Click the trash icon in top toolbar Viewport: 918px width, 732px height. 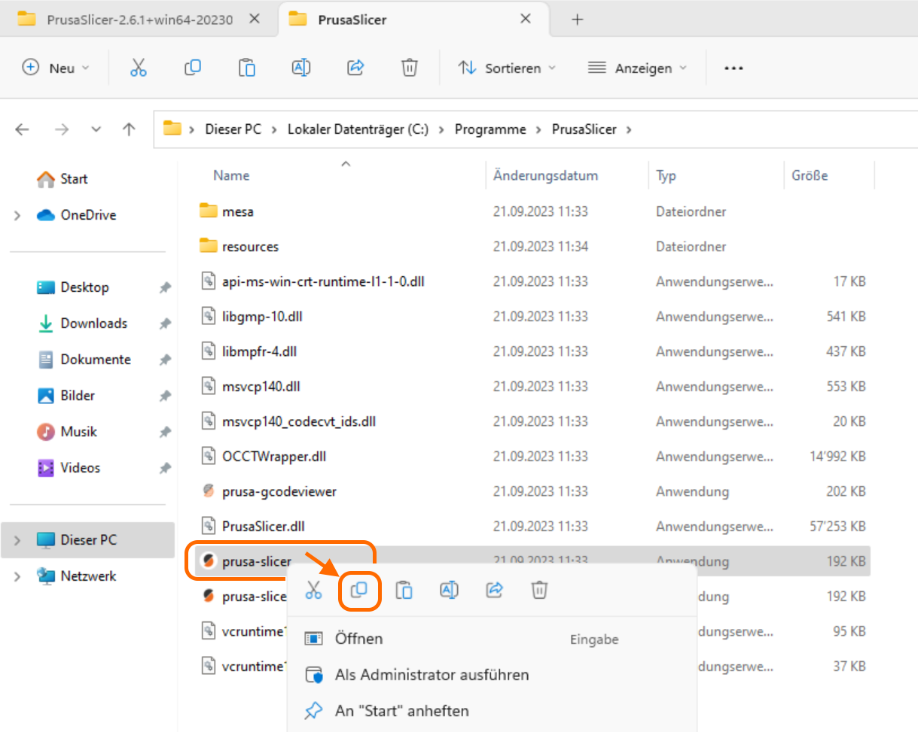pos(409,68)
